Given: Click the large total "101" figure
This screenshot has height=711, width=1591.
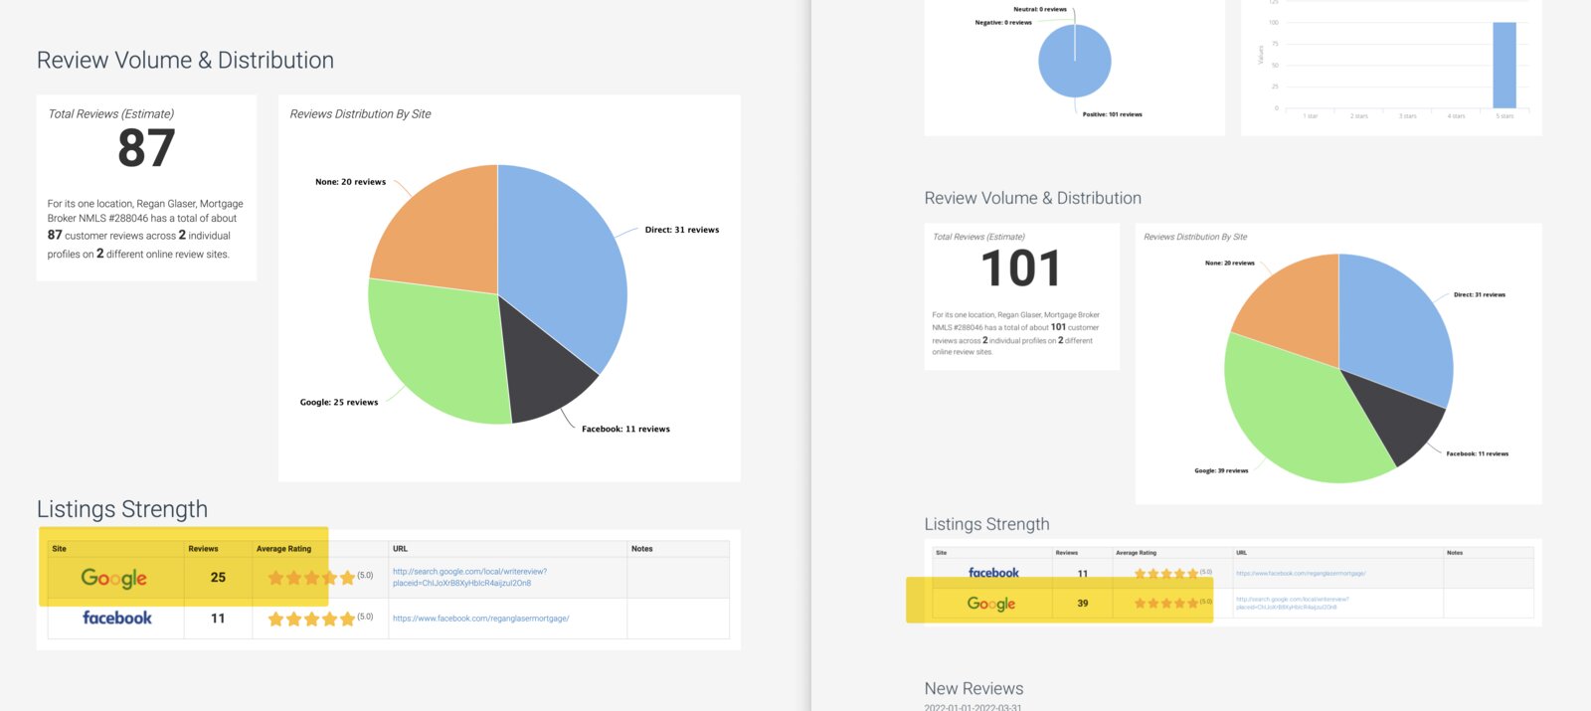Looking at the screenshot, I should coord(1021,268).
